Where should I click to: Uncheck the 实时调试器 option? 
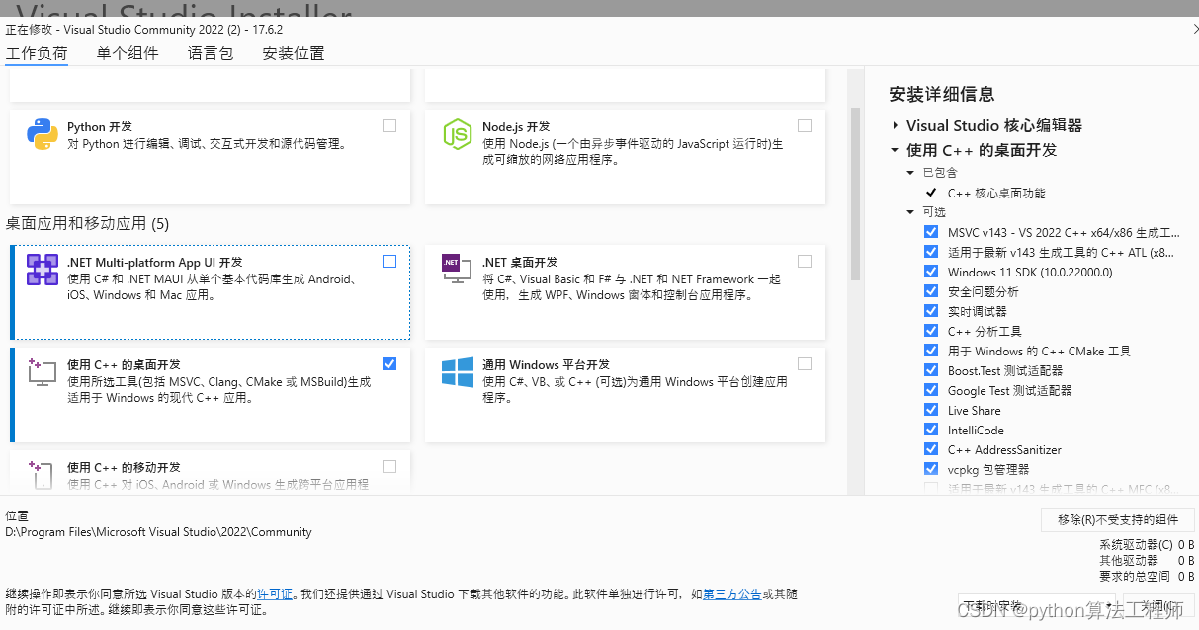click(931, 311)
